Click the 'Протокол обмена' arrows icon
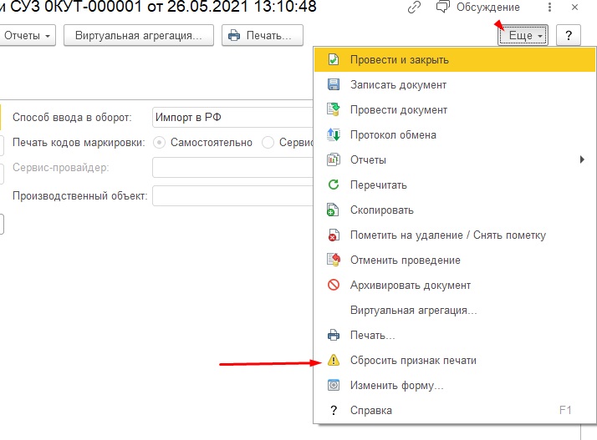 [x=334, y=135]
